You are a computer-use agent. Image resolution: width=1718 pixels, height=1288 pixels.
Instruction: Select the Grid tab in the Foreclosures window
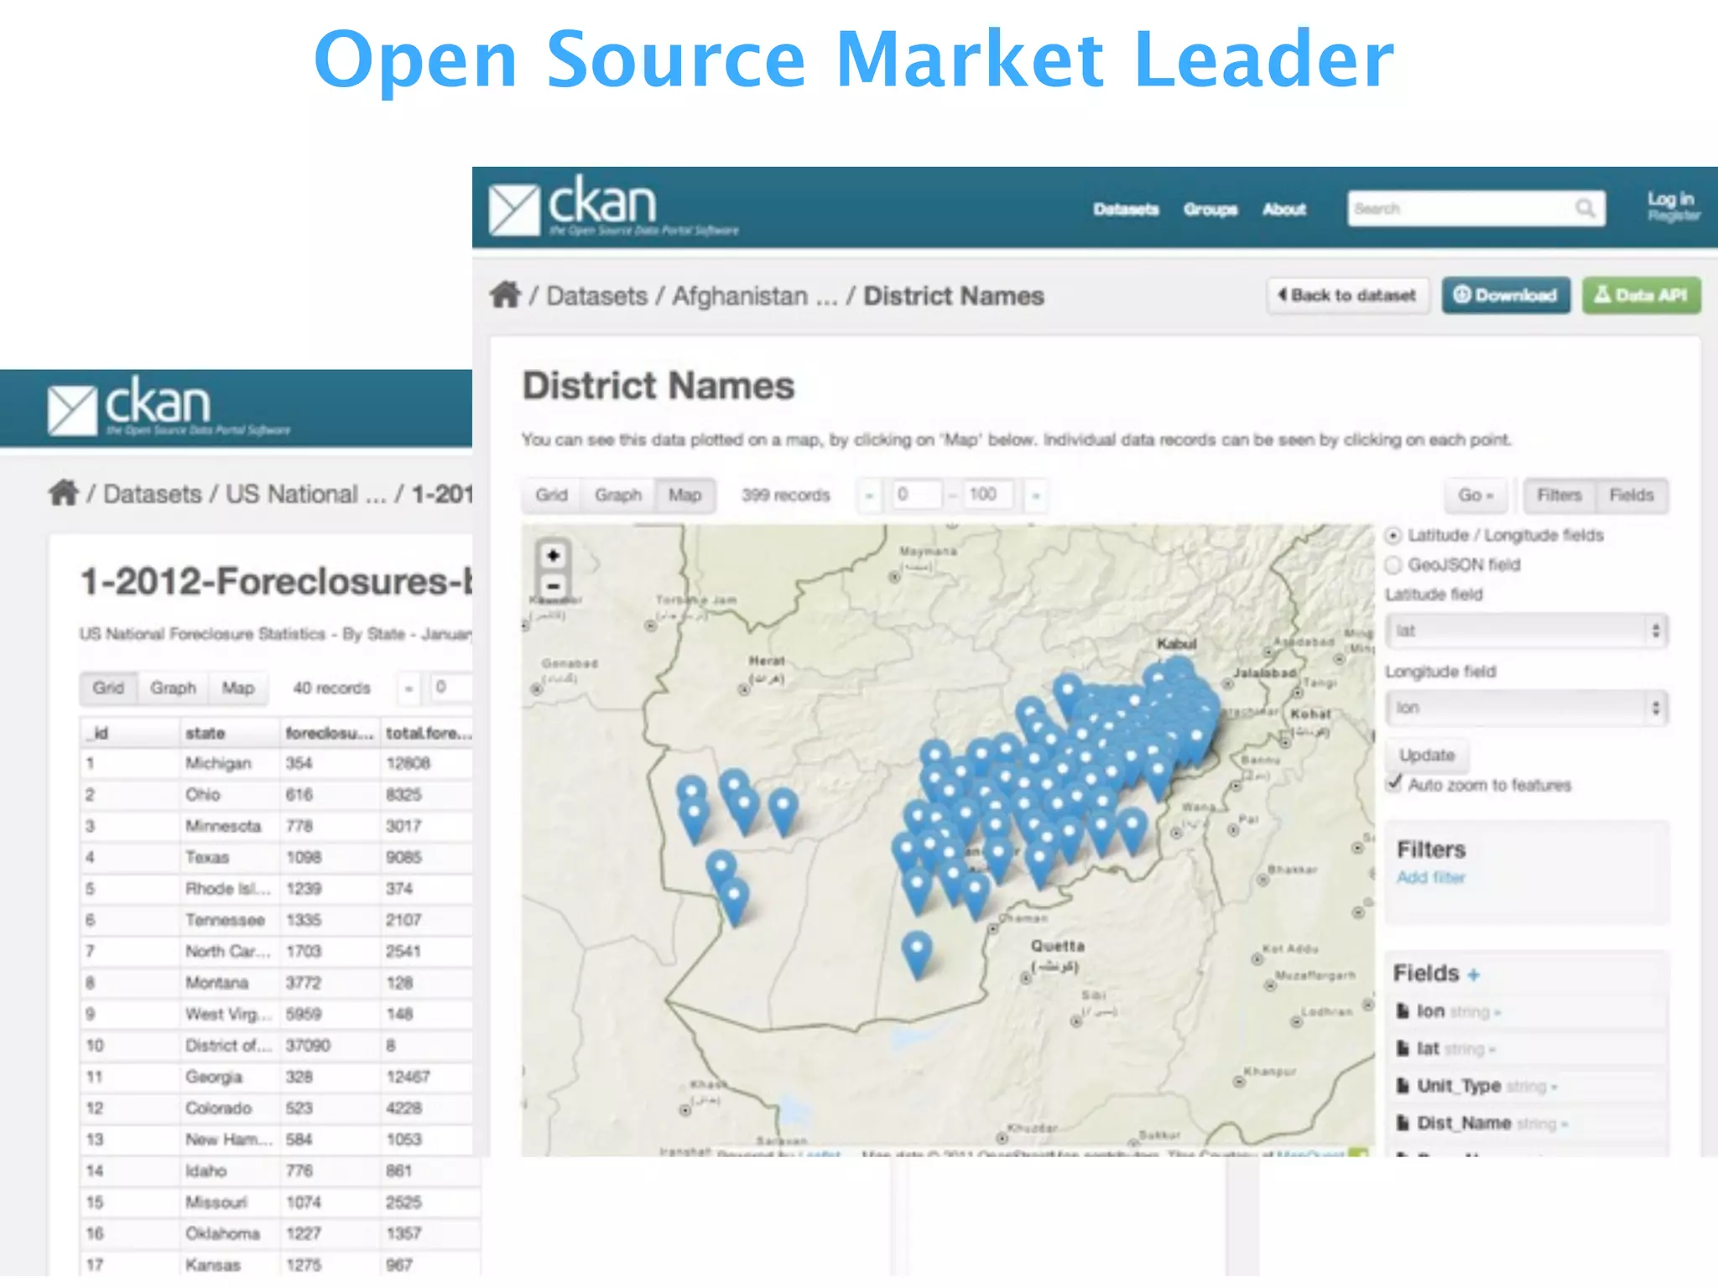tap(108, 688)
